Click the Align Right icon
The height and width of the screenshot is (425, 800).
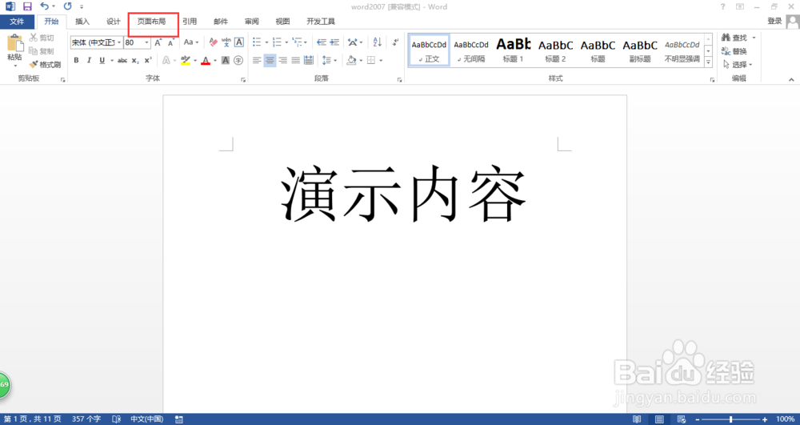coord(282,60)
